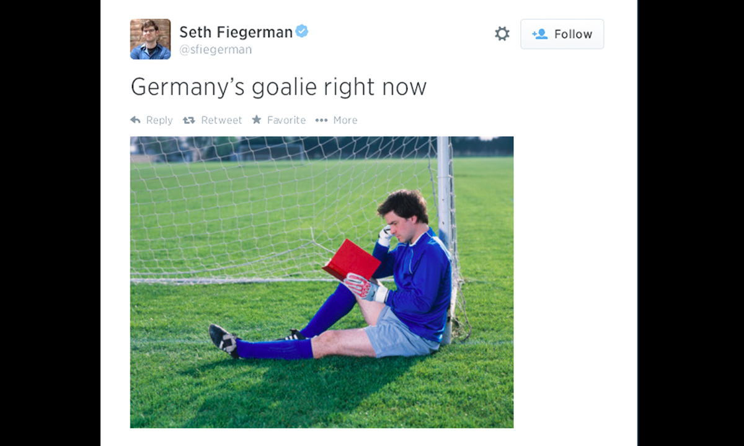744x446 pixels.
Task: Expand the More options label
Action: [x=345, y=120]
